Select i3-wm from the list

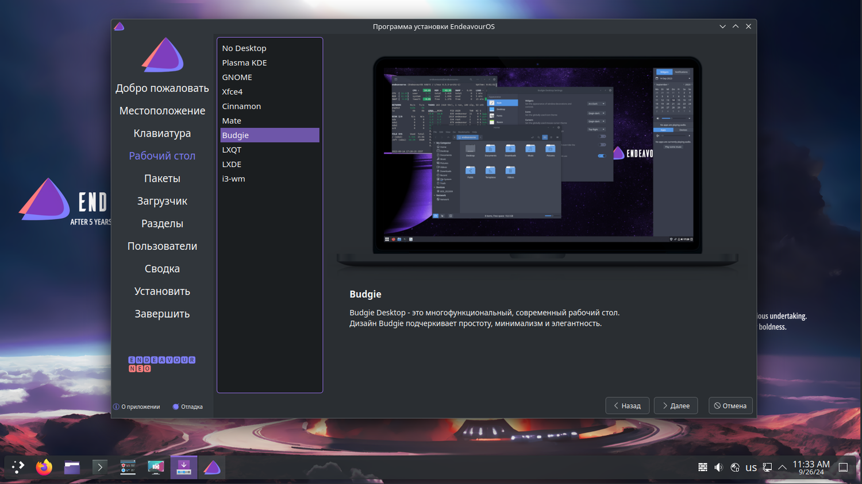pos(270,179)
